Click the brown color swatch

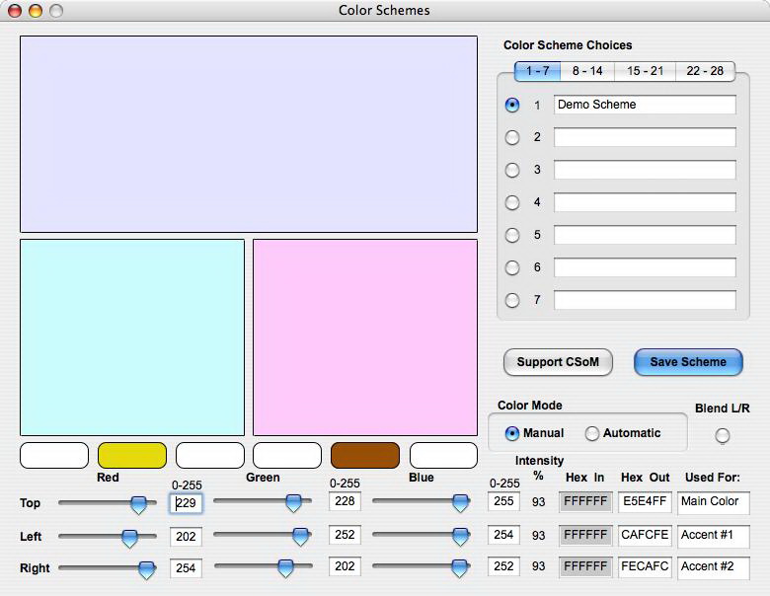[365, 455]
